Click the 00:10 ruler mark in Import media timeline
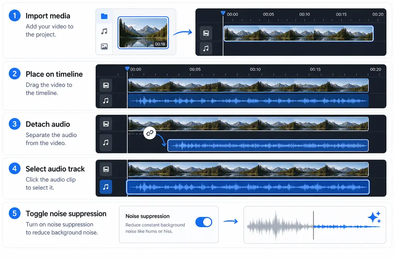395x259 pixels. coord(304,14)
